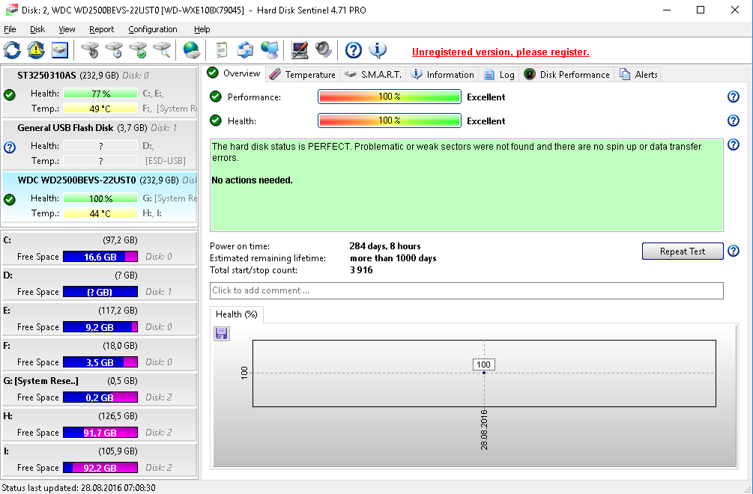
Task: Open the Report menu
Action: (x=101, y=29)
